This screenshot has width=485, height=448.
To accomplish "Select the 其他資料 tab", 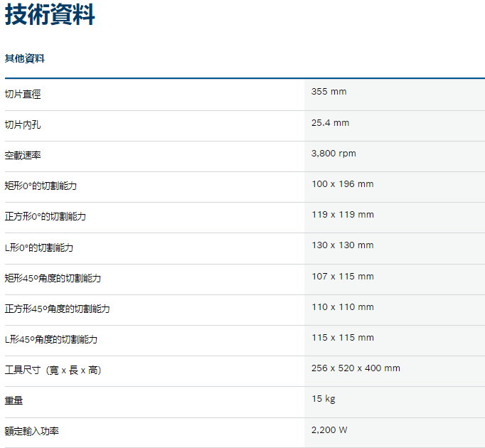I will click(x=25, y=58).
